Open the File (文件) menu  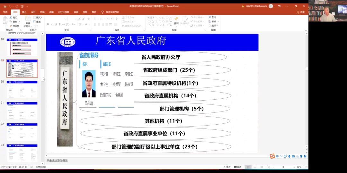tap(5, 12)
